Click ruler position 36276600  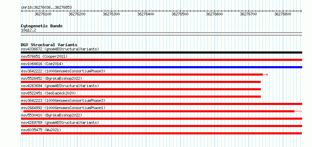coord(214,14)
